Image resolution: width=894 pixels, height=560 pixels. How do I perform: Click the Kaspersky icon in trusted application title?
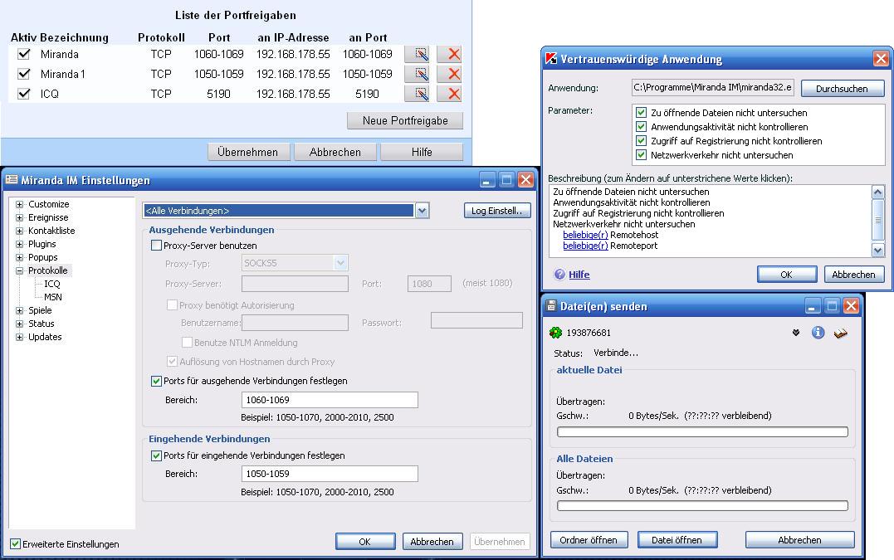(551, 59)
